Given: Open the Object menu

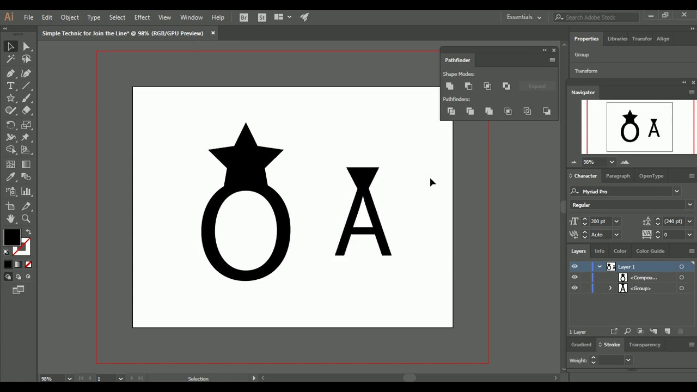Looking at the screenshot, I should click(70, 17).
